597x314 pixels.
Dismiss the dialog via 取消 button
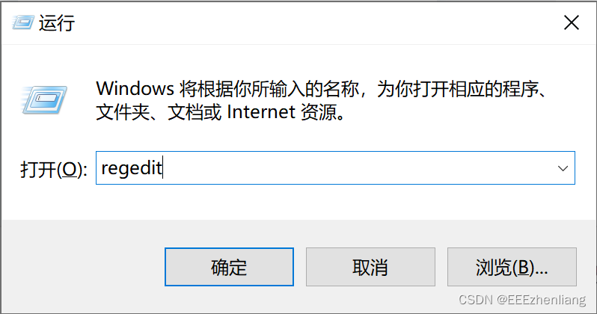pos(370,267)
